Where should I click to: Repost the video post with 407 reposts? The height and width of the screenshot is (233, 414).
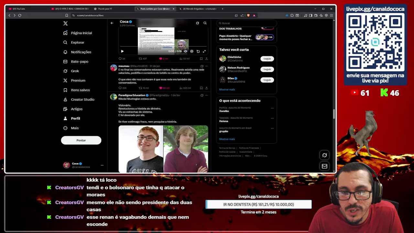coord(143,59)
